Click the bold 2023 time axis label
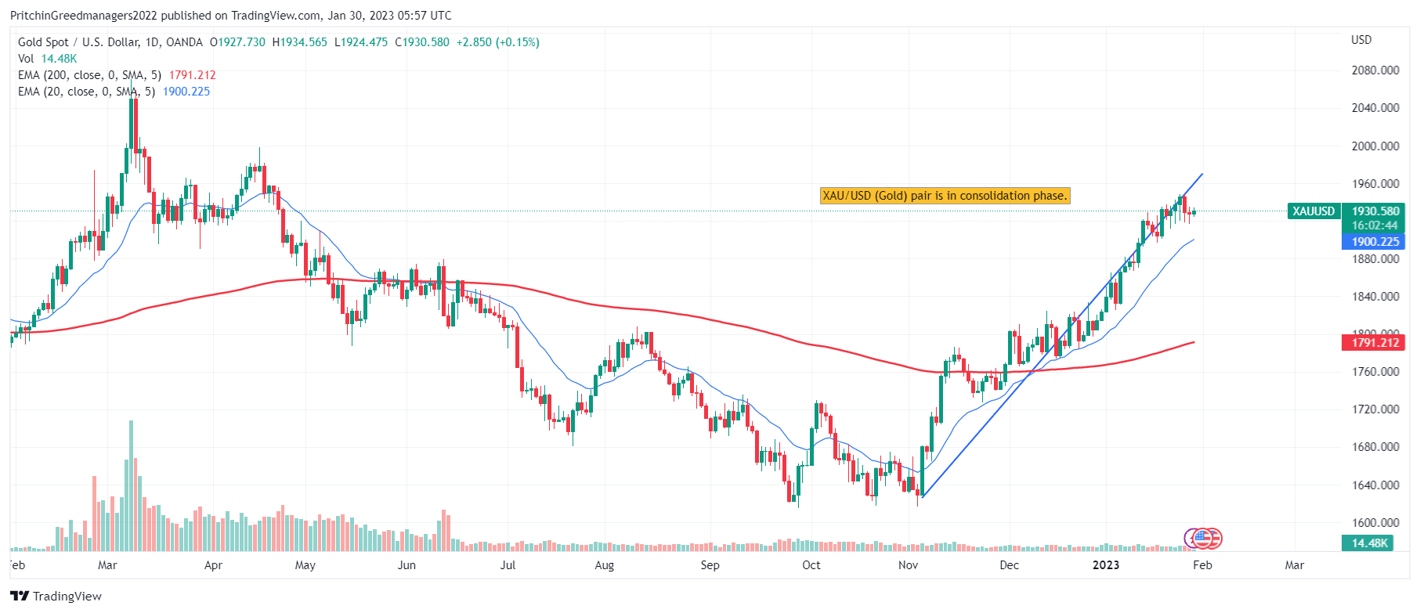 click(1106, 565)
